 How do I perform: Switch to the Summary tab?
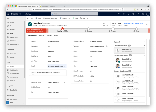point(42,35)
